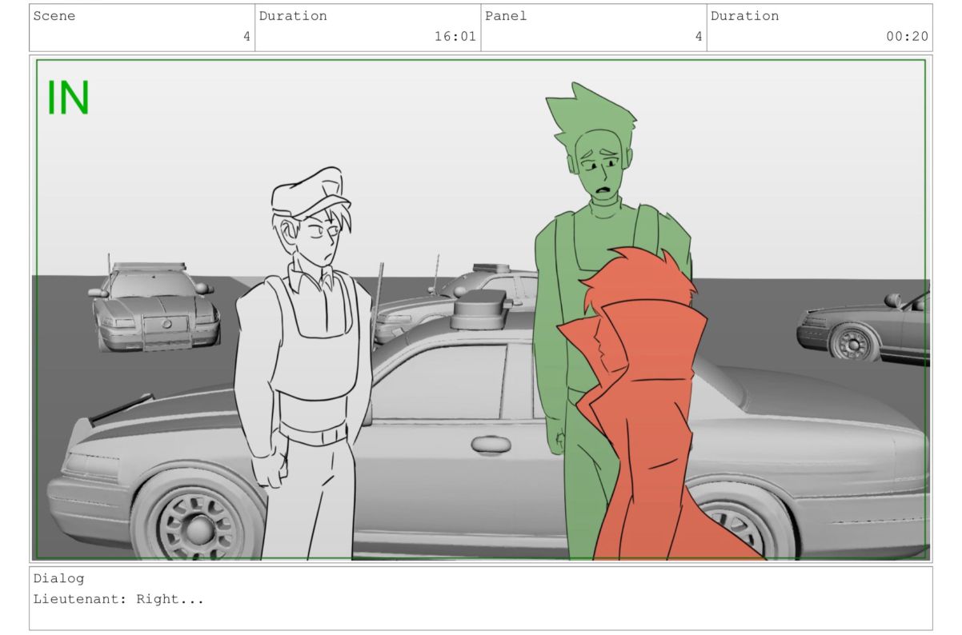Click the storyboard panel drawing
The height and width of the screenshot is (635, 962).
click(x=481, y=308)
